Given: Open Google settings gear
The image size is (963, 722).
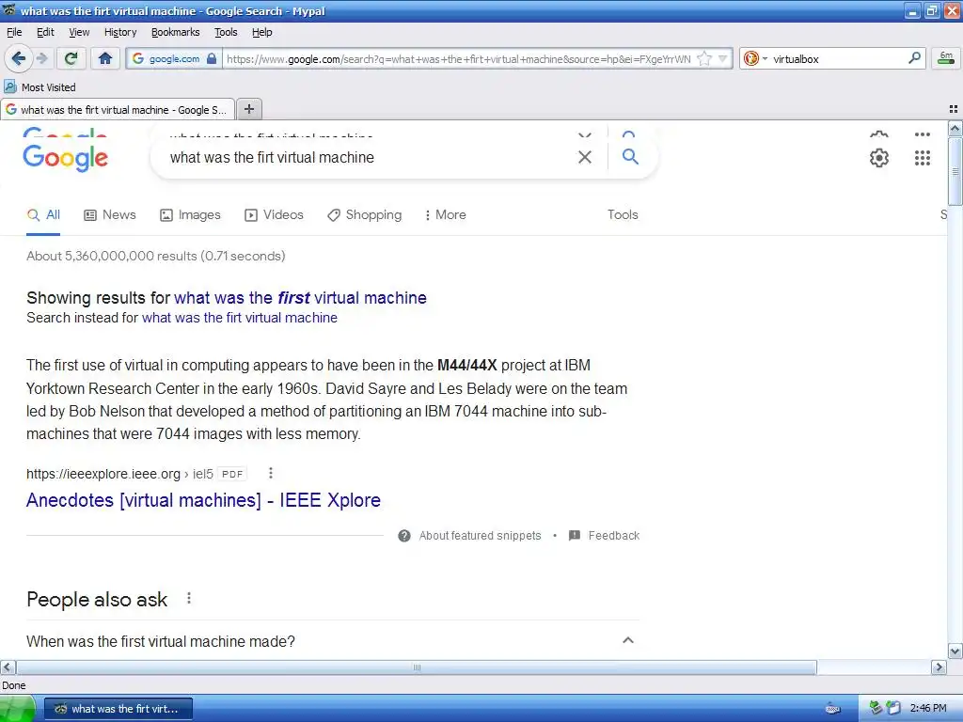Looking at the screenshot, I should [x=879, y=158].
